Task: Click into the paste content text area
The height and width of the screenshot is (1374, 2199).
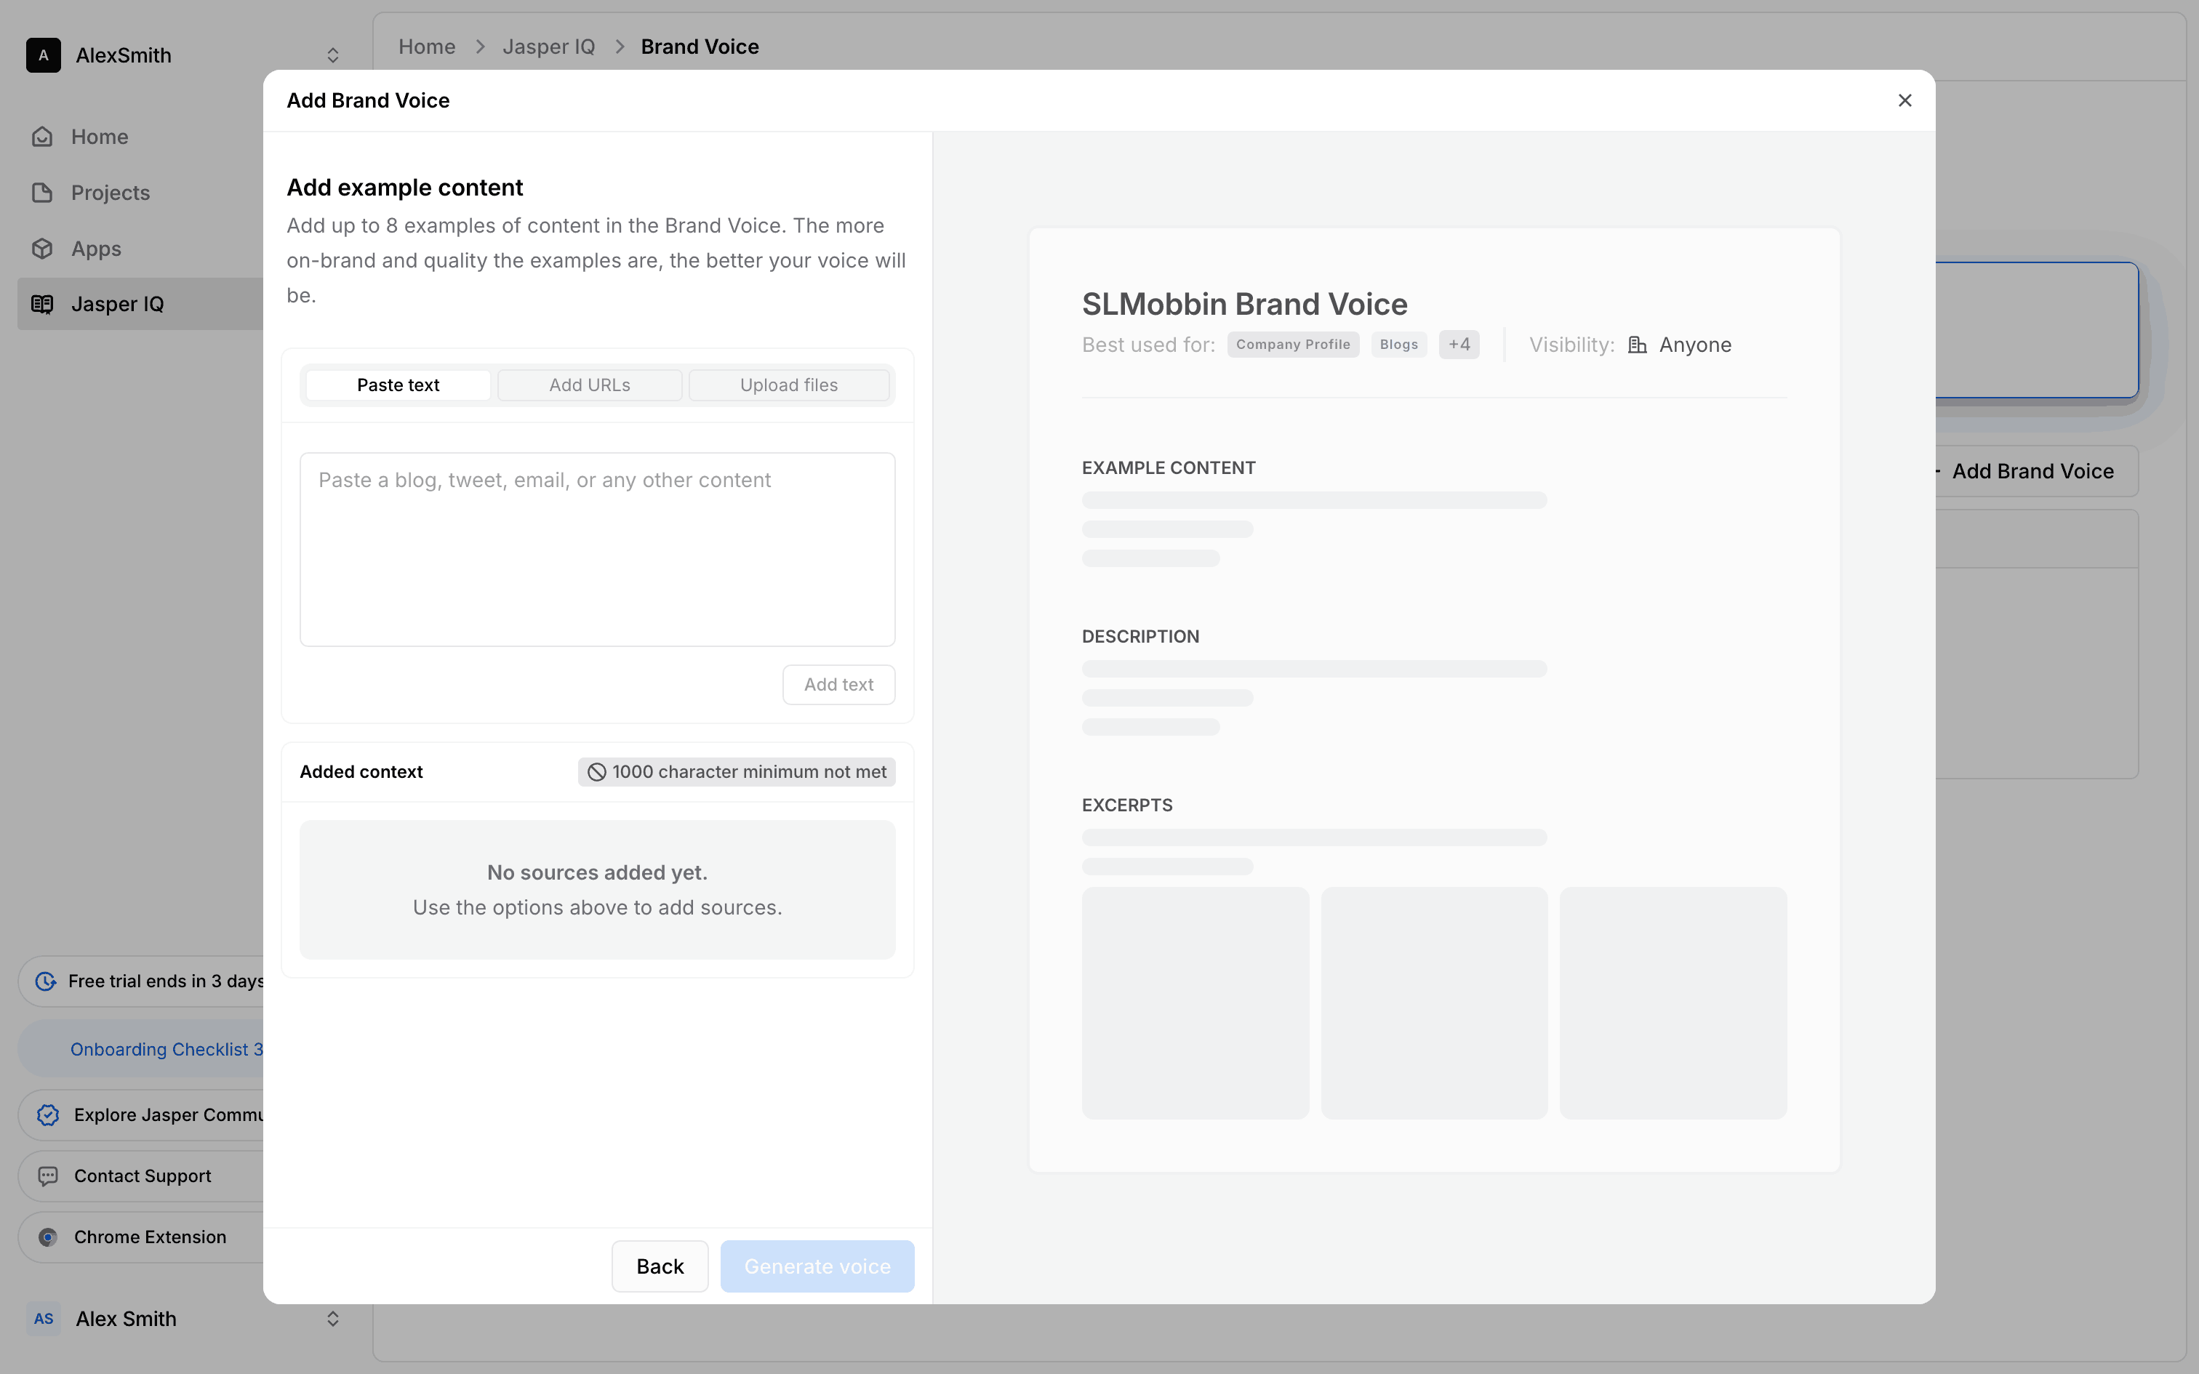Action: 597,550
